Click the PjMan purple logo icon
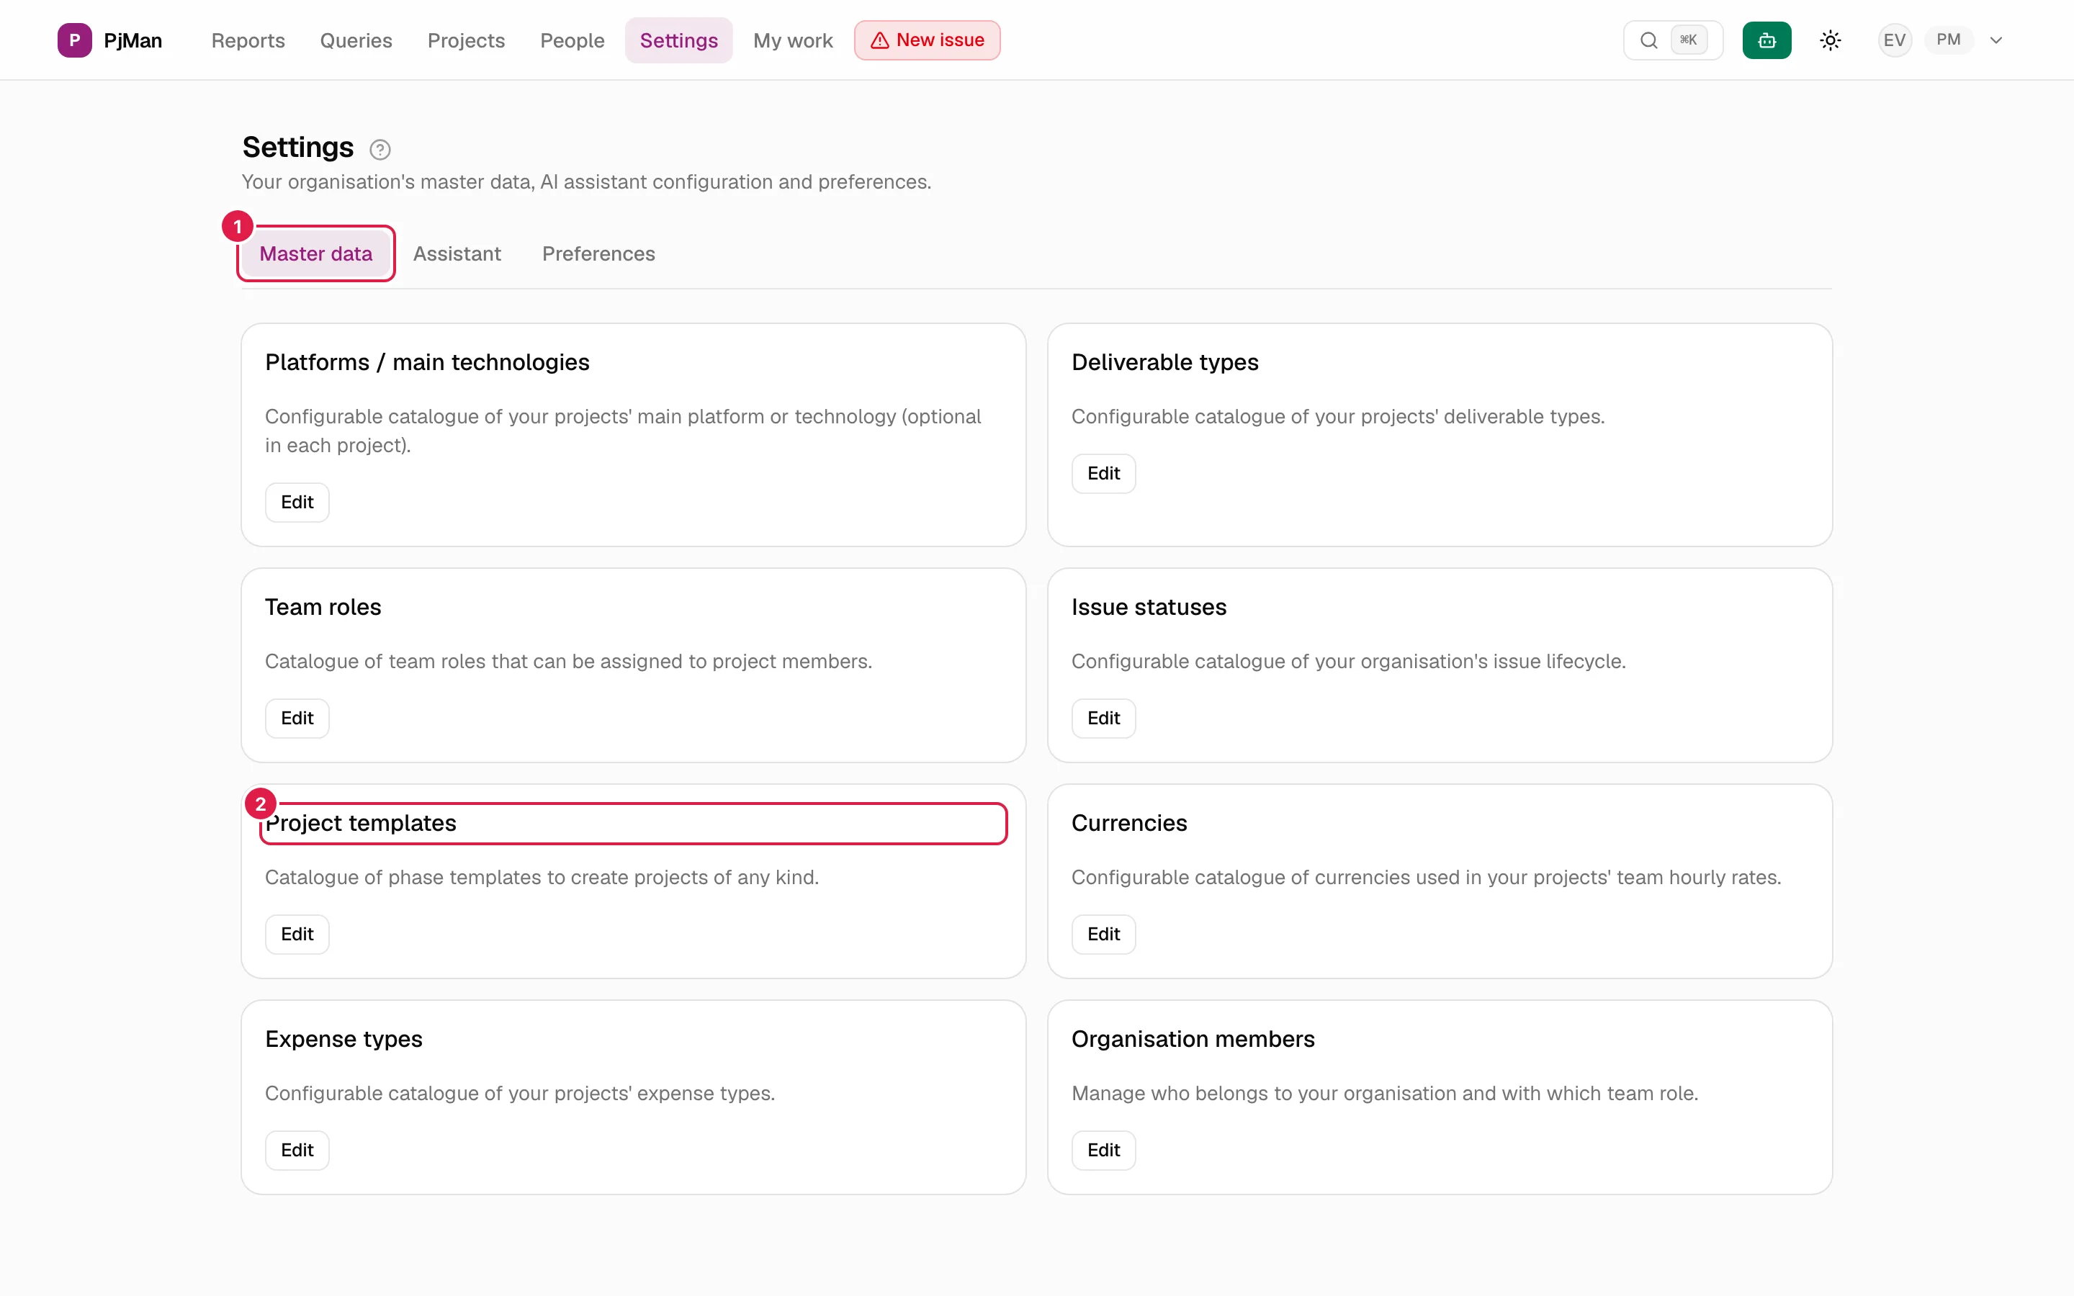The width and height of the screenshot is (2074, 1296). click(75, 40)
